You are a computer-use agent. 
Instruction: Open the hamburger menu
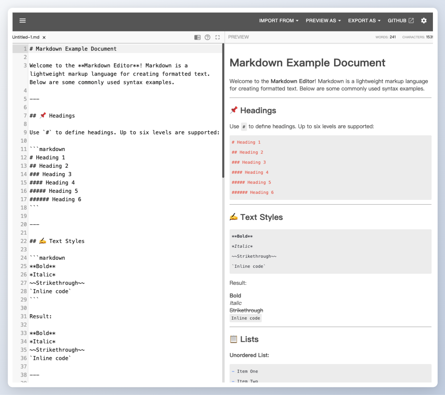[22, 20]
